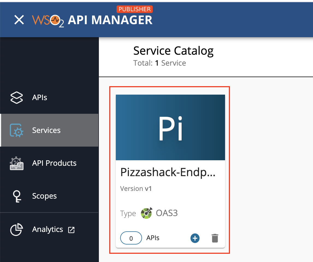Viewport: 313px width, 262px height.
Task: Click the 'OAS3' type label
Action: tap(167, 213)
